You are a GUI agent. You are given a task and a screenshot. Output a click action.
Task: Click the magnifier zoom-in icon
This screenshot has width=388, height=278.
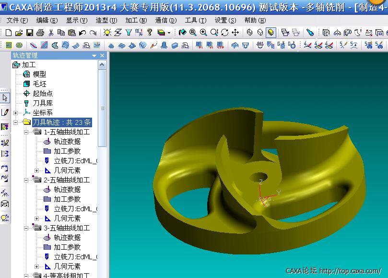click(x=203, y=33)
